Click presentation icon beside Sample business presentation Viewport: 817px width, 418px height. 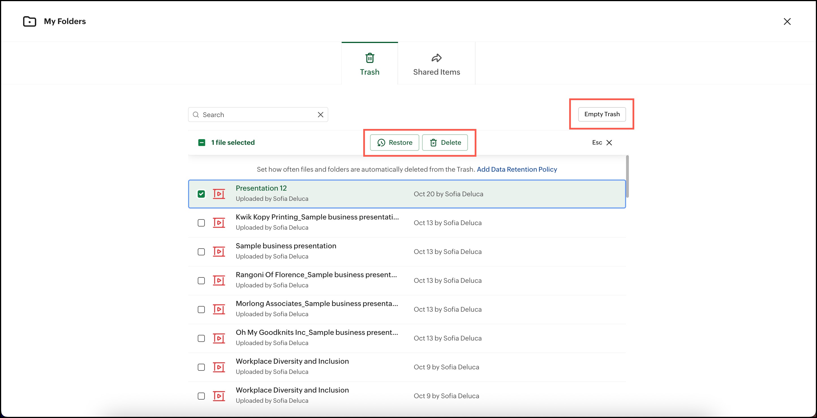pyautogui.click(x=219, y=251)
